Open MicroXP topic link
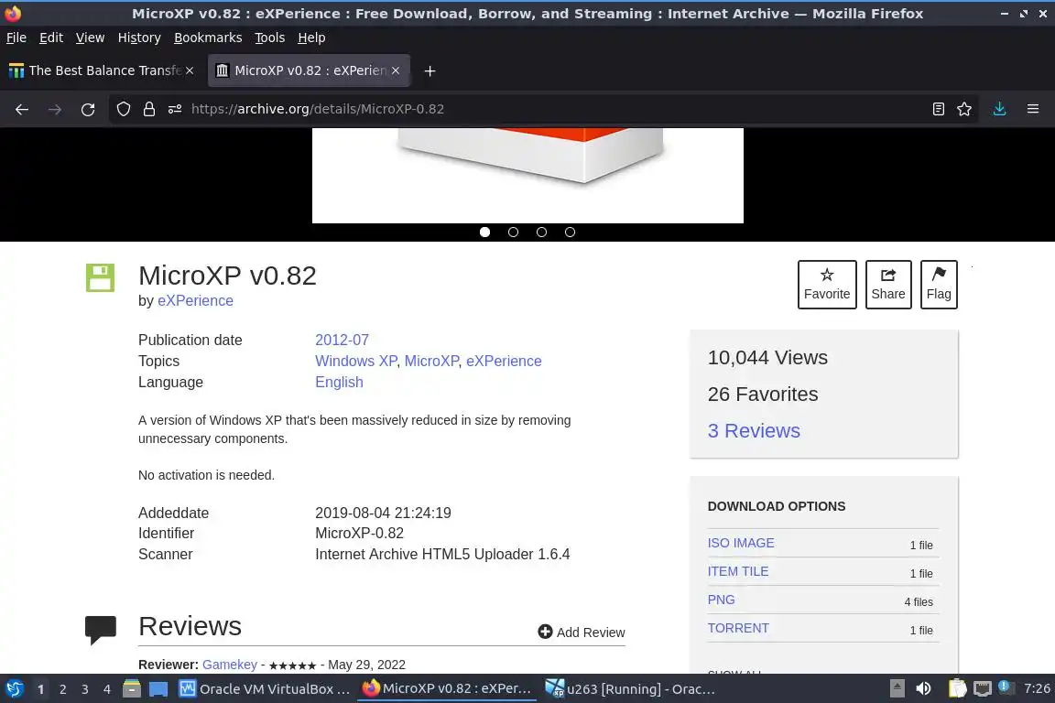 [x=431, y=361]
